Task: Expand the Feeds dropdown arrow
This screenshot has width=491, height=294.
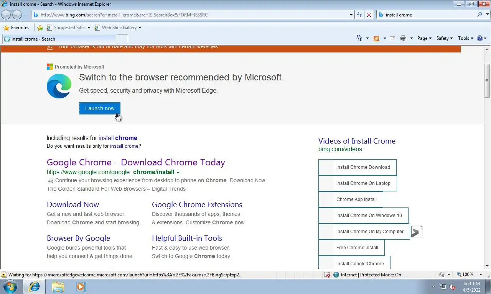Action: (384, 38)
